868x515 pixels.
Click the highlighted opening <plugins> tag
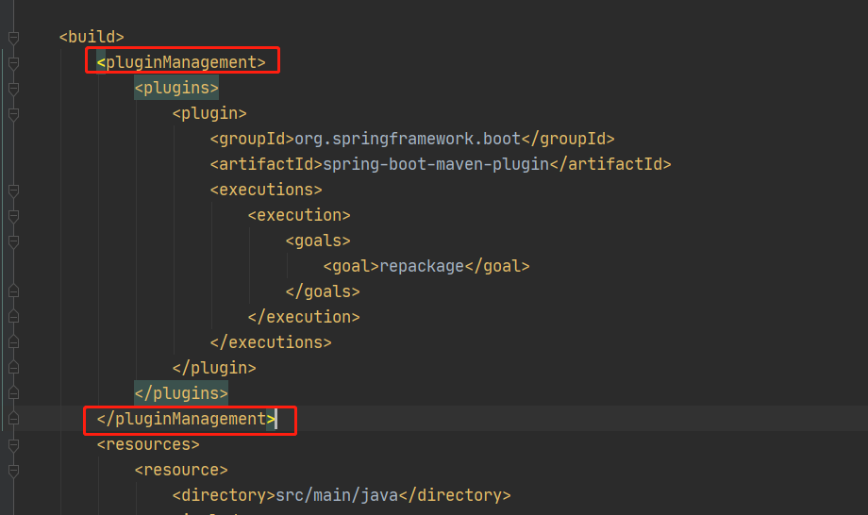[x=176, y=88]
